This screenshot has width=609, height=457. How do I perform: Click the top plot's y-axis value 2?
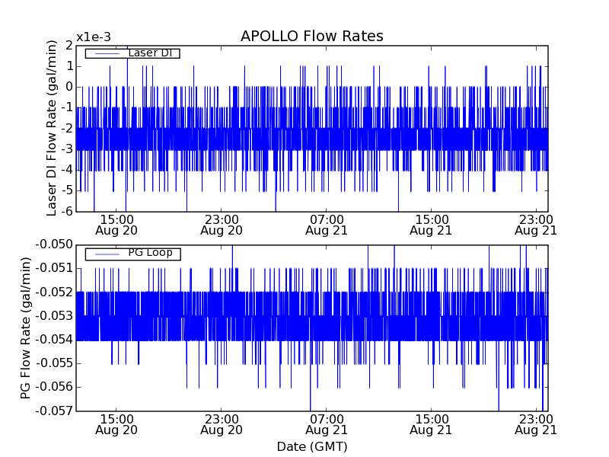pyautogui.click(x=69, y=46)
